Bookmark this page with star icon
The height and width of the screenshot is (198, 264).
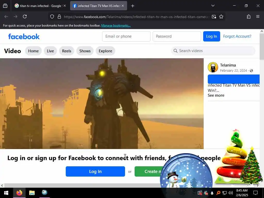(221, 16)
